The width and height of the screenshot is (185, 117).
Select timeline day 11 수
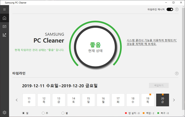point(29,100)
